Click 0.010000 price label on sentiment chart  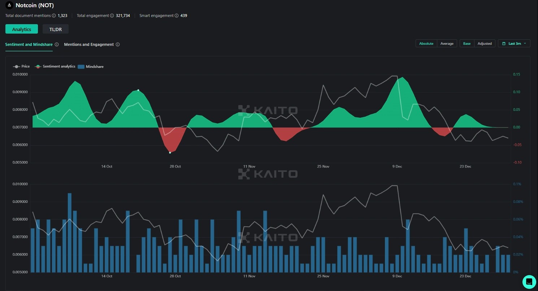pos(20,74)
